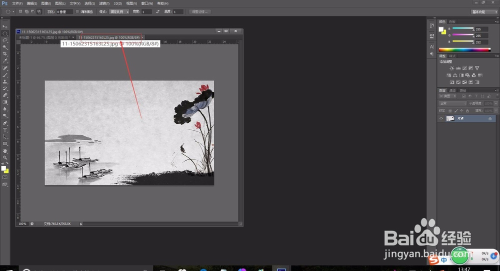The height and width of the screenshot is (271, 500).
Task: Select the Zoom tool
Action: pyautogui.click(x=5, y=158)
